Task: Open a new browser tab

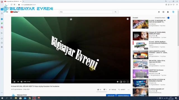Action: [23, 1]
